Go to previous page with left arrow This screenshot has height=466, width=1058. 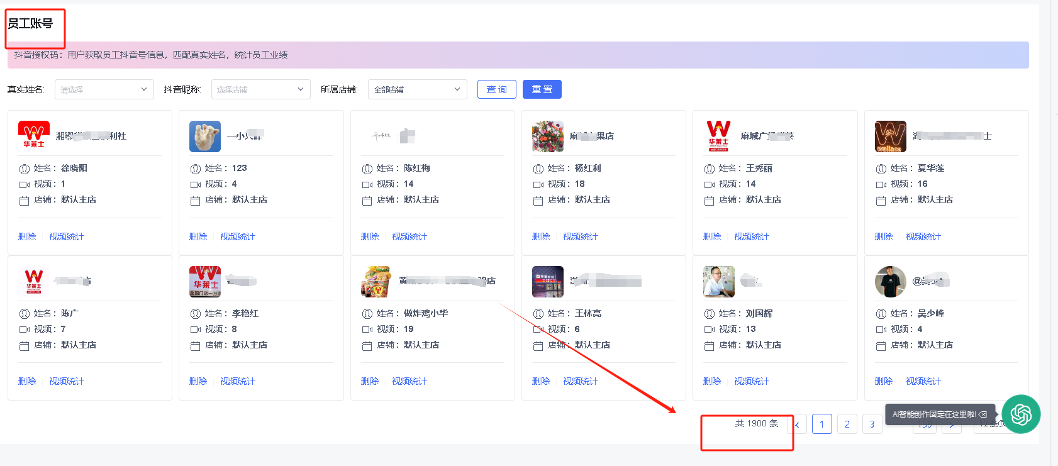pyautogui.click(x=797, y=424)
